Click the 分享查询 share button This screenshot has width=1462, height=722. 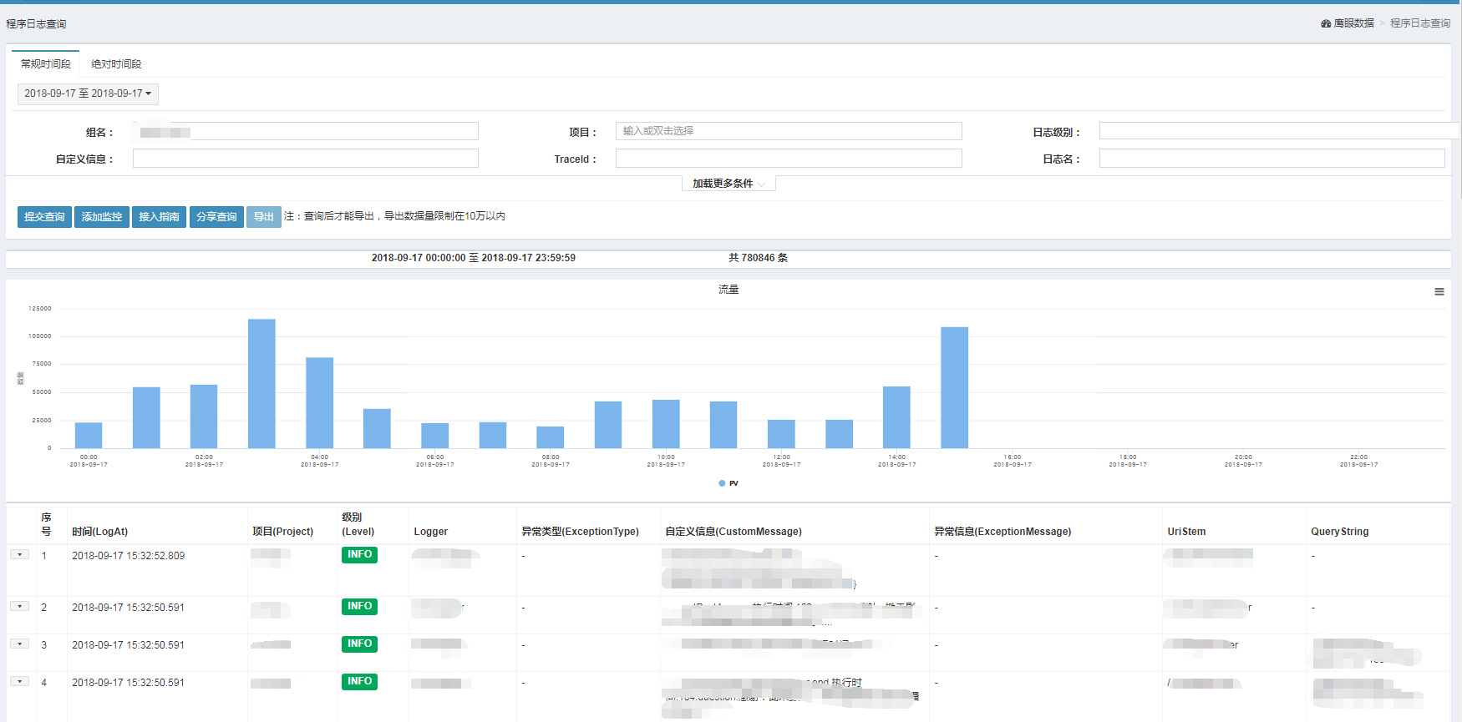point(216,217)
